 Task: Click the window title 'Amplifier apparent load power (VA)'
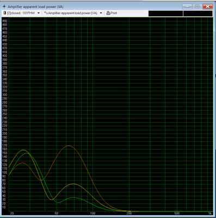click(x=35, y=7)
